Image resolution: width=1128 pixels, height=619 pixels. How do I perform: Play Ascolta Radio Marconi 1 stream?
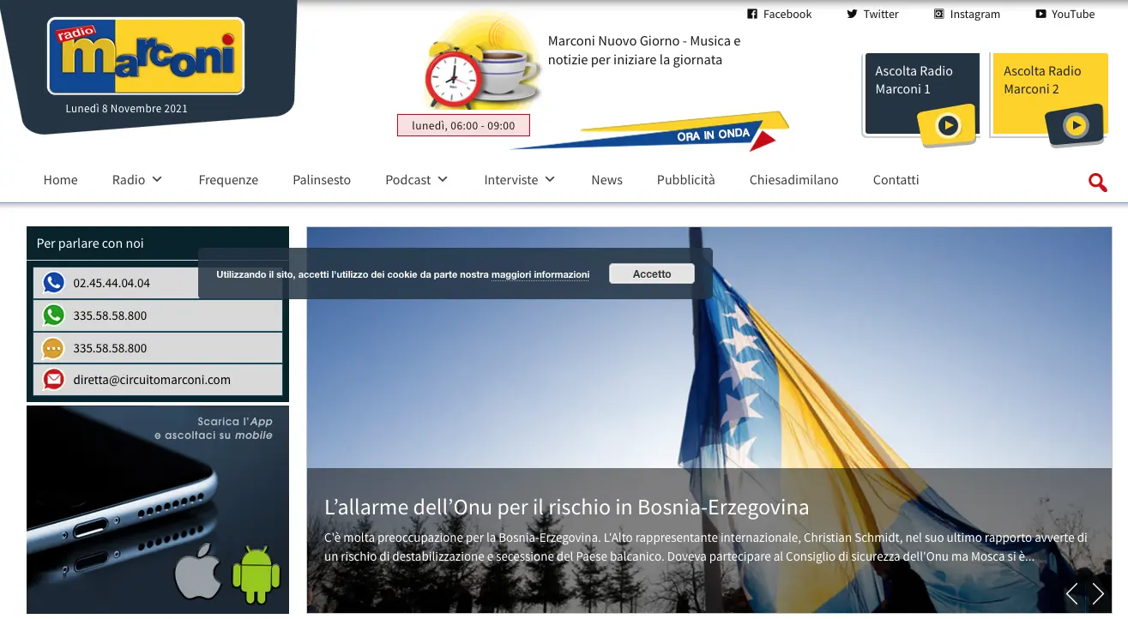pyautogui.click(x=947, y=126)
